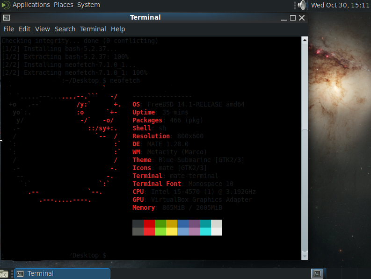Click the 'FreeBSD 14.1-RELEASE amd64' text

[196, 104]
